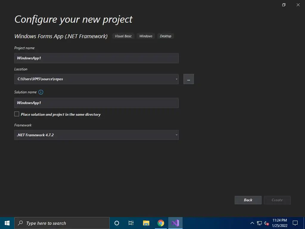Open Visual Studio from the taskbar
This screenshot has height=229, width=305.
175,223
